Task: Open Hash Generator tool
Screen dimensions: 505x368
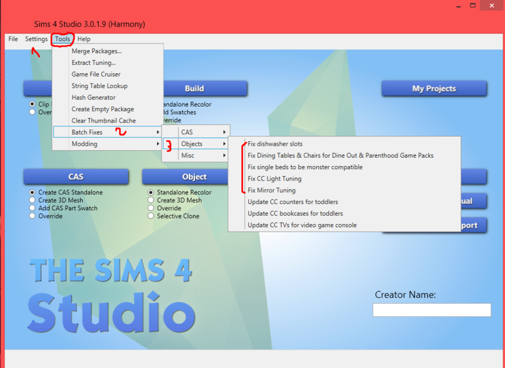Action: tap(108, 97)
